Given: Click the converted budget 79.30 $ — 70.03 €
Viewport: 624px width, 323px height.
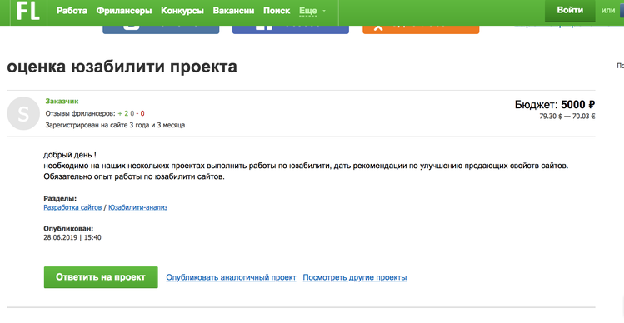Looking at the screenshot, I should [567, 117].
